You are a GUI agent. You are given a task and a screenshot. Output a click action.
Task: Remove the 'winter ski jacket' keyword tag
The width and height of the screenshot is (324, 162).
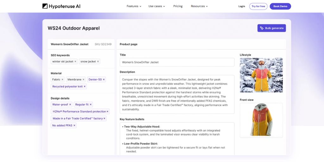(x=75, y=62)
